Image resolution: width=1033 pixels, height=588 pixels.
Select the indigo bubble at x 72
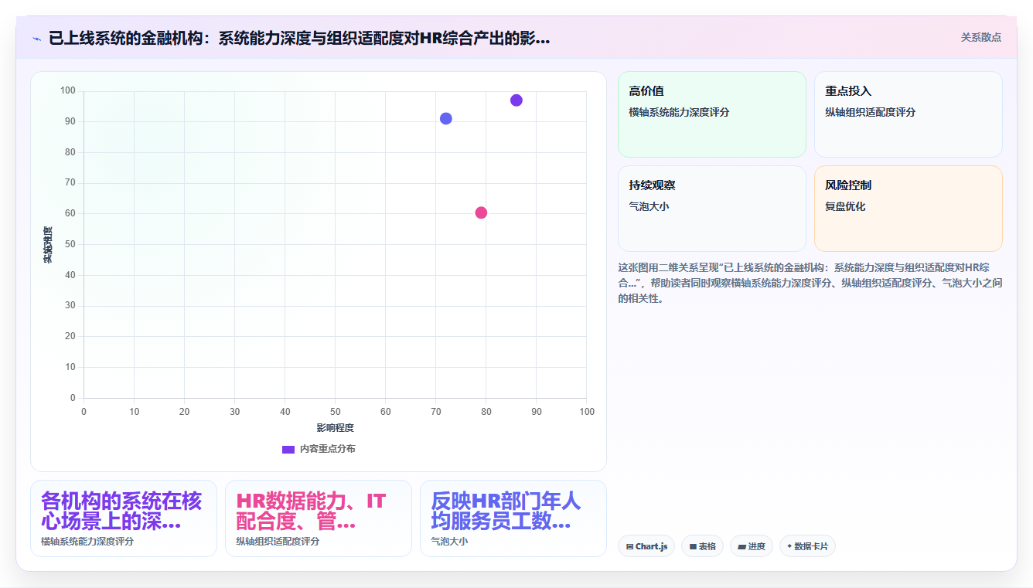point(446,118)
